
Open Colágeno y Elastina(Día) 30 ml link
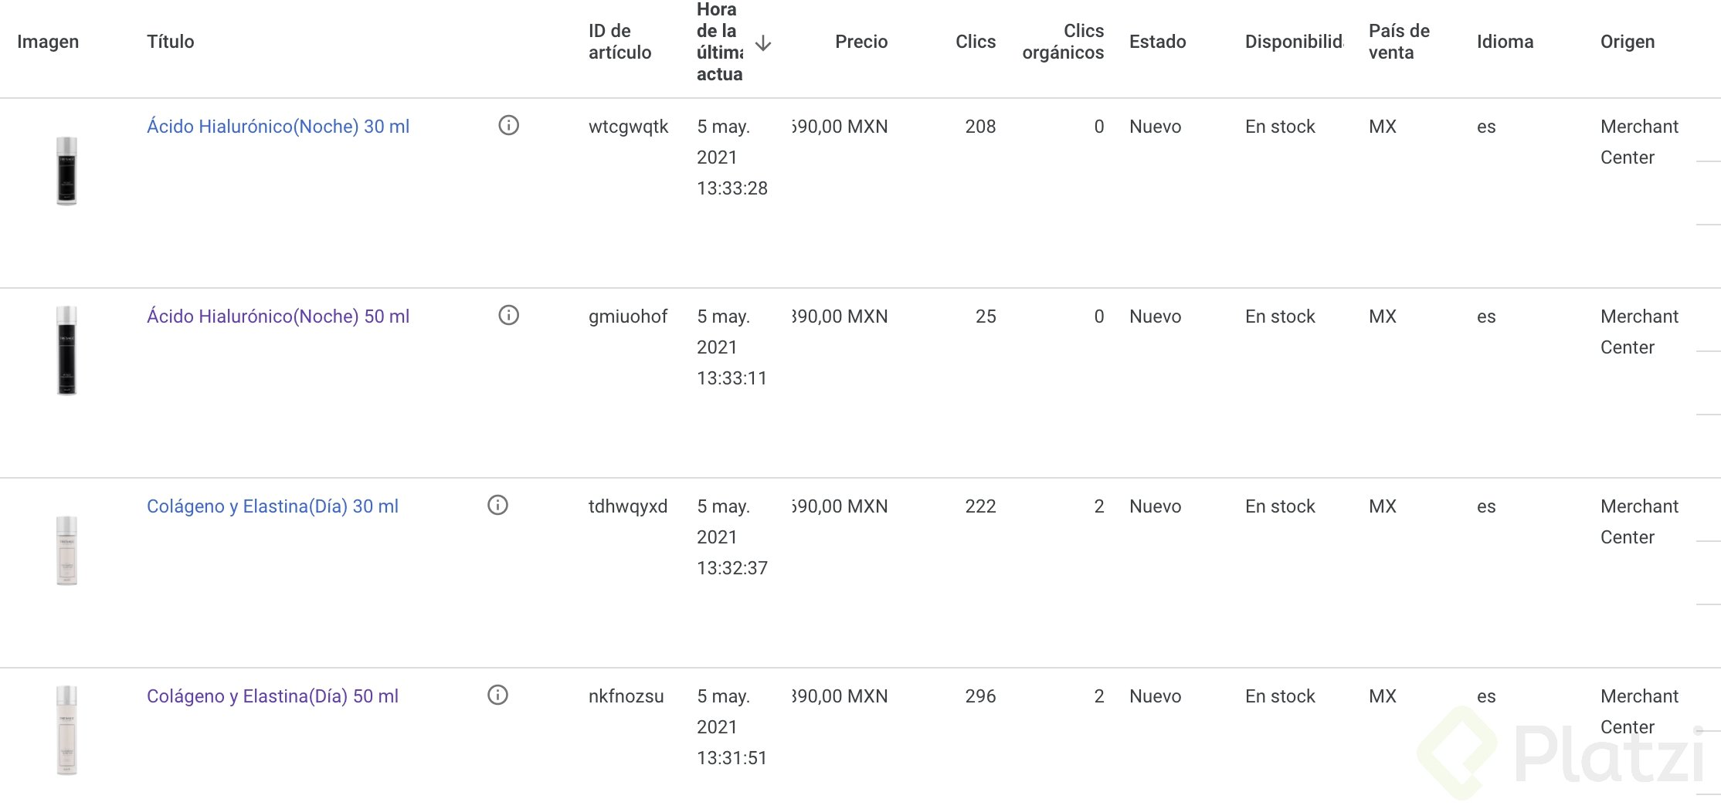click(273, 506)
